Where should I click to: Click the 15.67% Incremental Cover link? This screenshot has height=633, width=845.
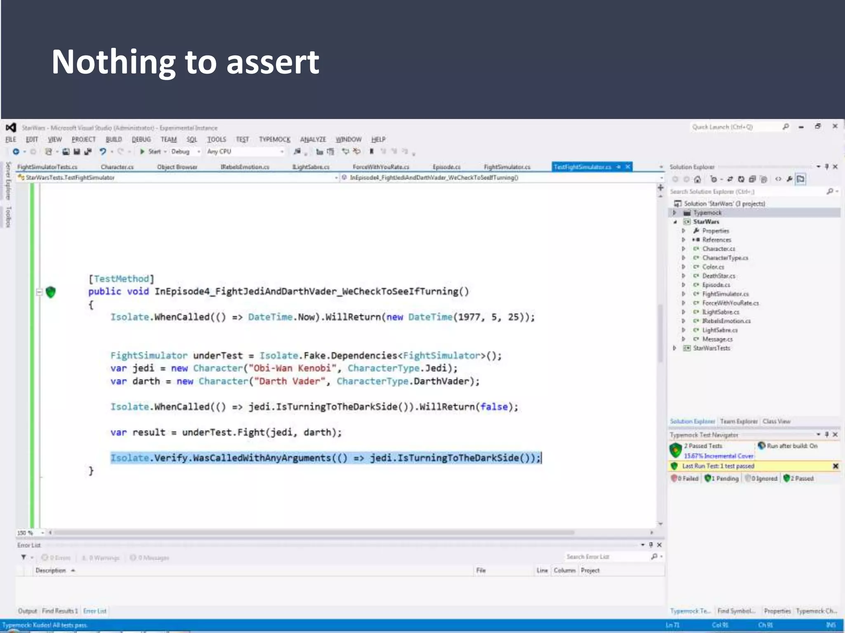tap(718, 456)
